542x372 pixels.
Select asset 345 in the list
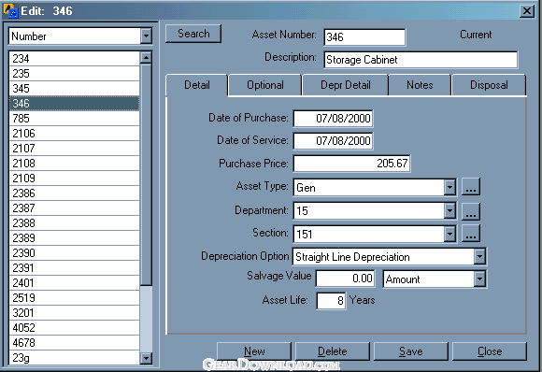click(74, 88)
